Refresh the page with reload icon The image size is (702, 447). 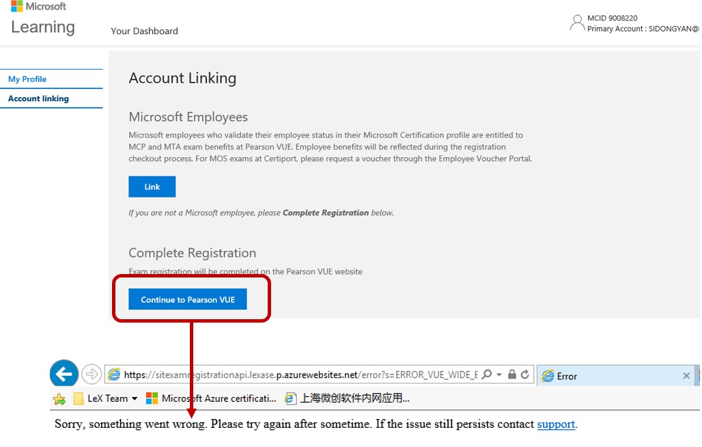pos(525,375)
